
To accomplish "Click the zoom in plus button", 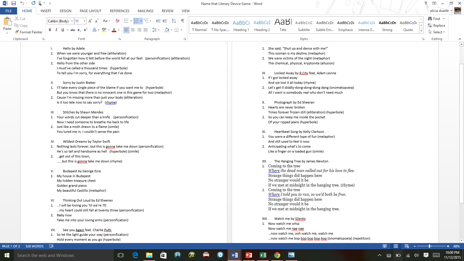I will pyautogui.click(x=448, y=246).
